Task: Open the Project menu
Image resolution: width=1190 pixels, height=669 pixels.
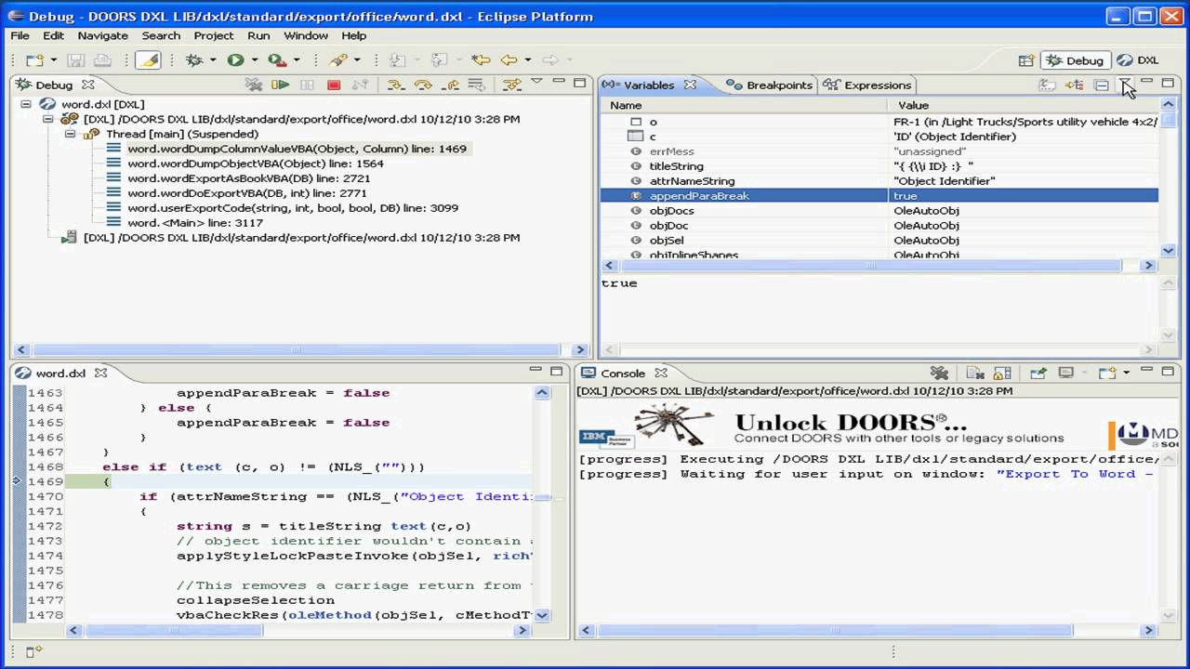Action: coord(214,35)
